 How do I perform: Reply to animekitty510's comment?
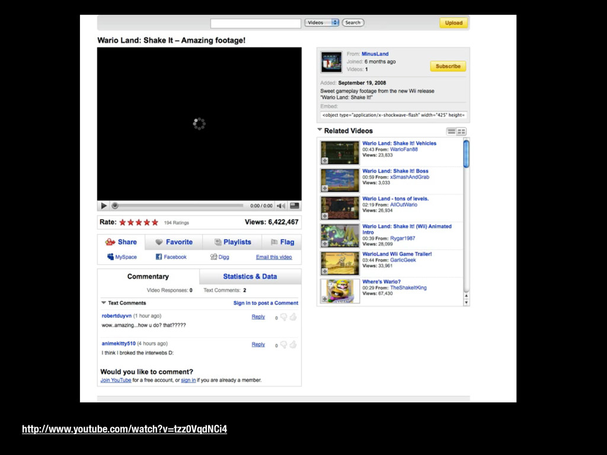point(258,344)
